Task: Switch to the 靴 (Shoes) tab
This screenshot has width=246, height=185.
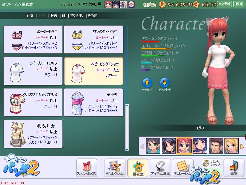Action: (x=64, y=16)
